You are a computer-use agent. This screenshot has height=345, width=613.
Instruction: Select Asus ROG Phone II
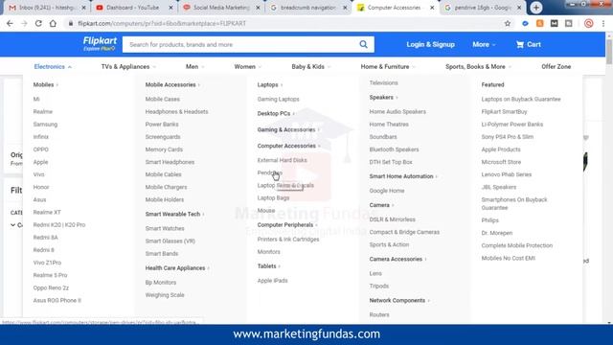coord(57,300)
